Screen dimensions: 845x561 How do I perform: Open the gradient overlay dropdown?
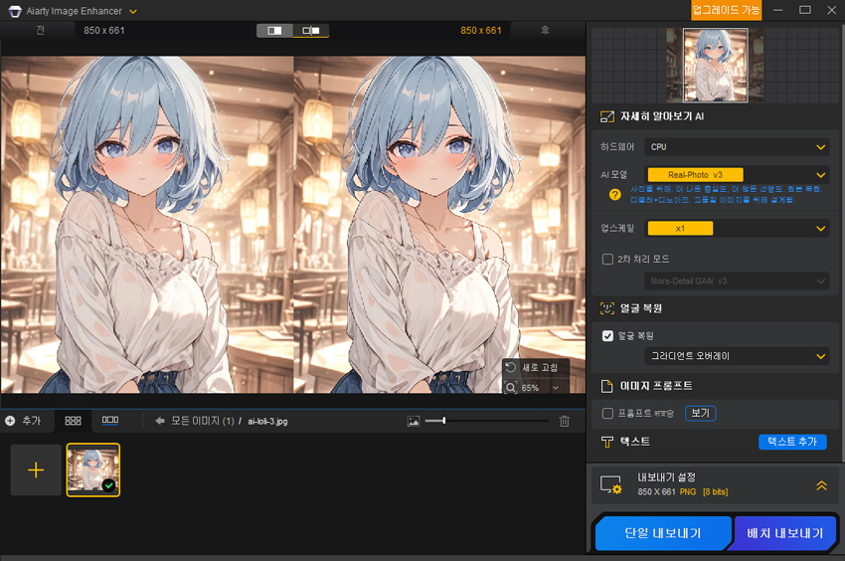tap(737, 356)
